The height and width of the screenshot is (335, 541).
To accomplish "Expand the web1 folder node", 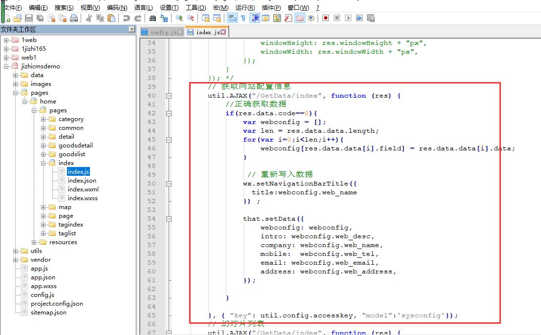I will pyautogui.click(x=6, y=58).
